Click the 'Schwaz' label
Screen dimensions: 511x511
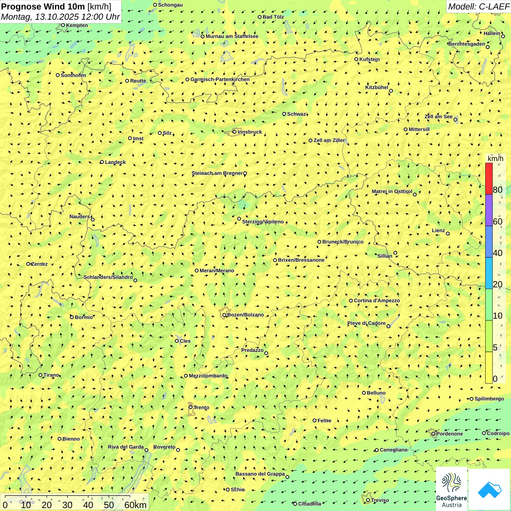(296, 114)
